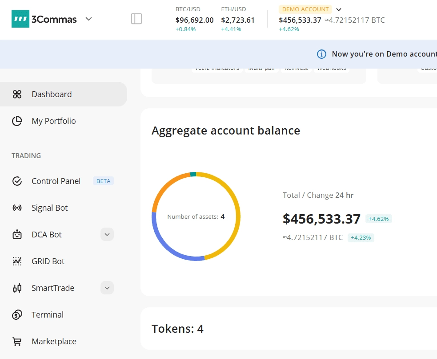Click the Aggregate account balance heading
This screenshot has width=437, height=359.
[x=226, y=131]
